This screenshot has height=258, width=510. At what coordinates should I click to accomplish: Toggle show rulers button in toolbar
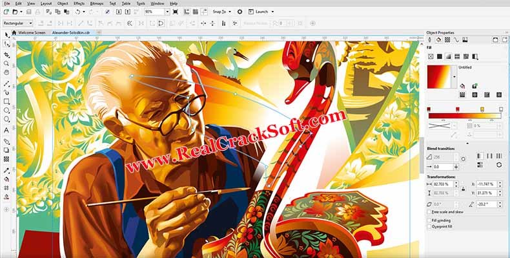pos(187,12)
